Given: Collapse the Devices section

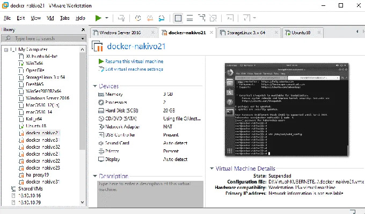Looking at the screenshot, I should (95, 86).
